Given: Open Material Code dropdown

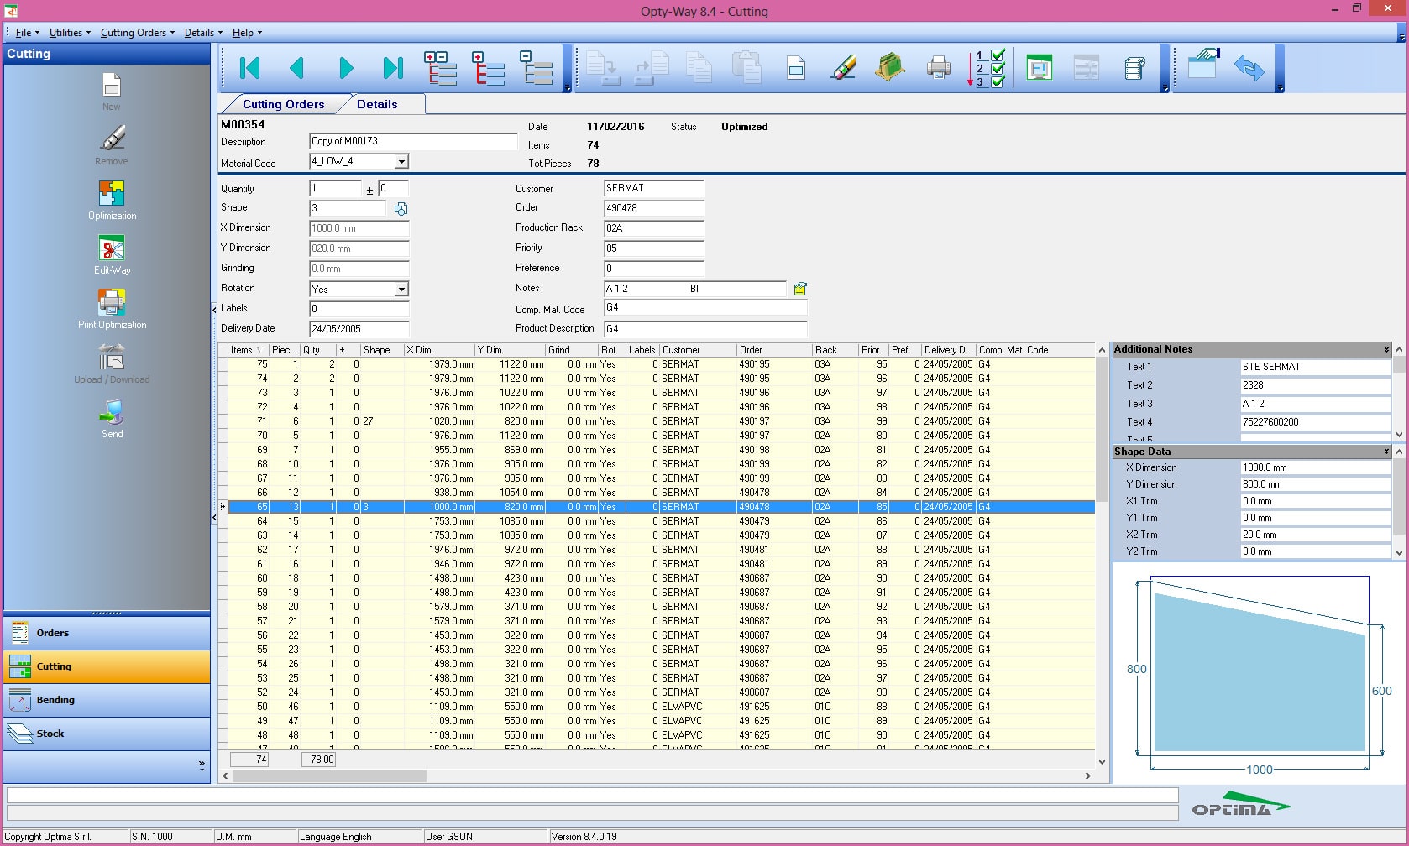Looking at the screenshot, I should (x=401, y=161).
